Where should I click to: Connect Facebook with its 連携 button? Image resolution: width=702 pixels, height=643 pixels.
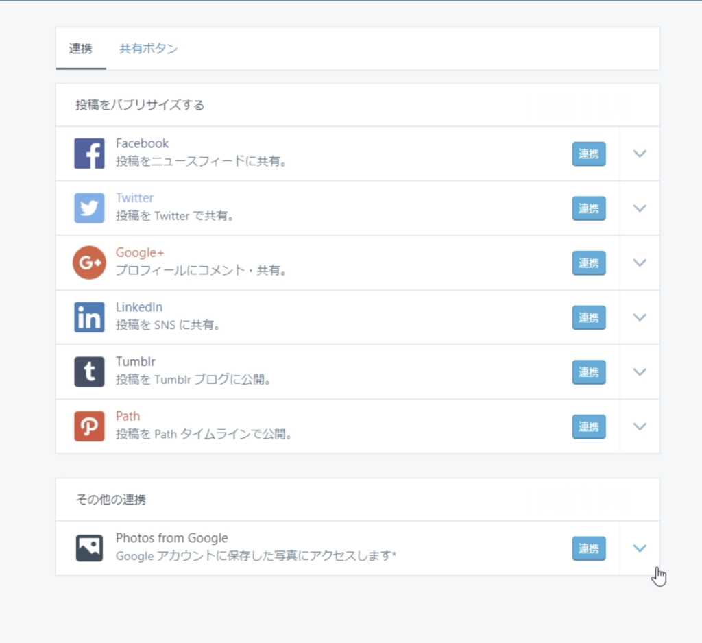(x=589, y=154)
